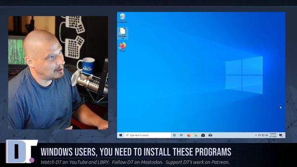The height and width of the screenshot is (167, 297).
Task: Click the taskbar search box
Action: click(x=148, y=135)
